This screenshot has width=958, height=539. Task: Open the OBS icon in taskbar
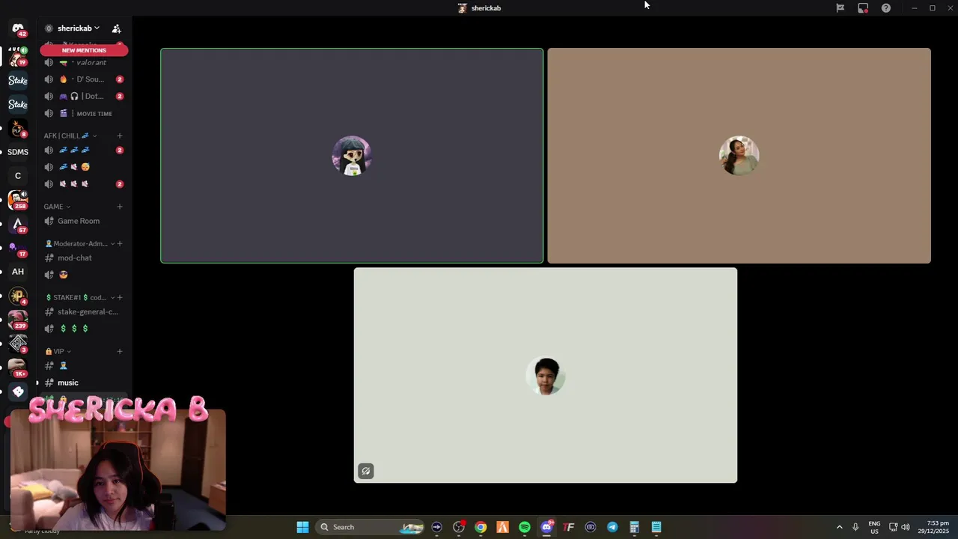[x=459, y=527]
